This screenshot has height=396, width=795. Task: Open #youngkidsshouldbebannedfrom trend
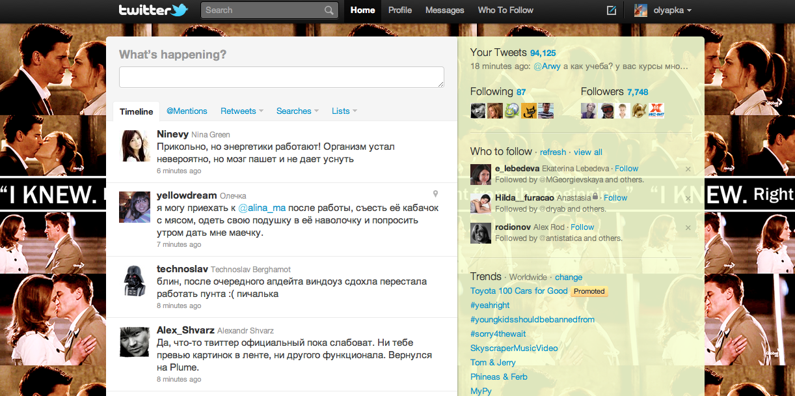point(532,320)
